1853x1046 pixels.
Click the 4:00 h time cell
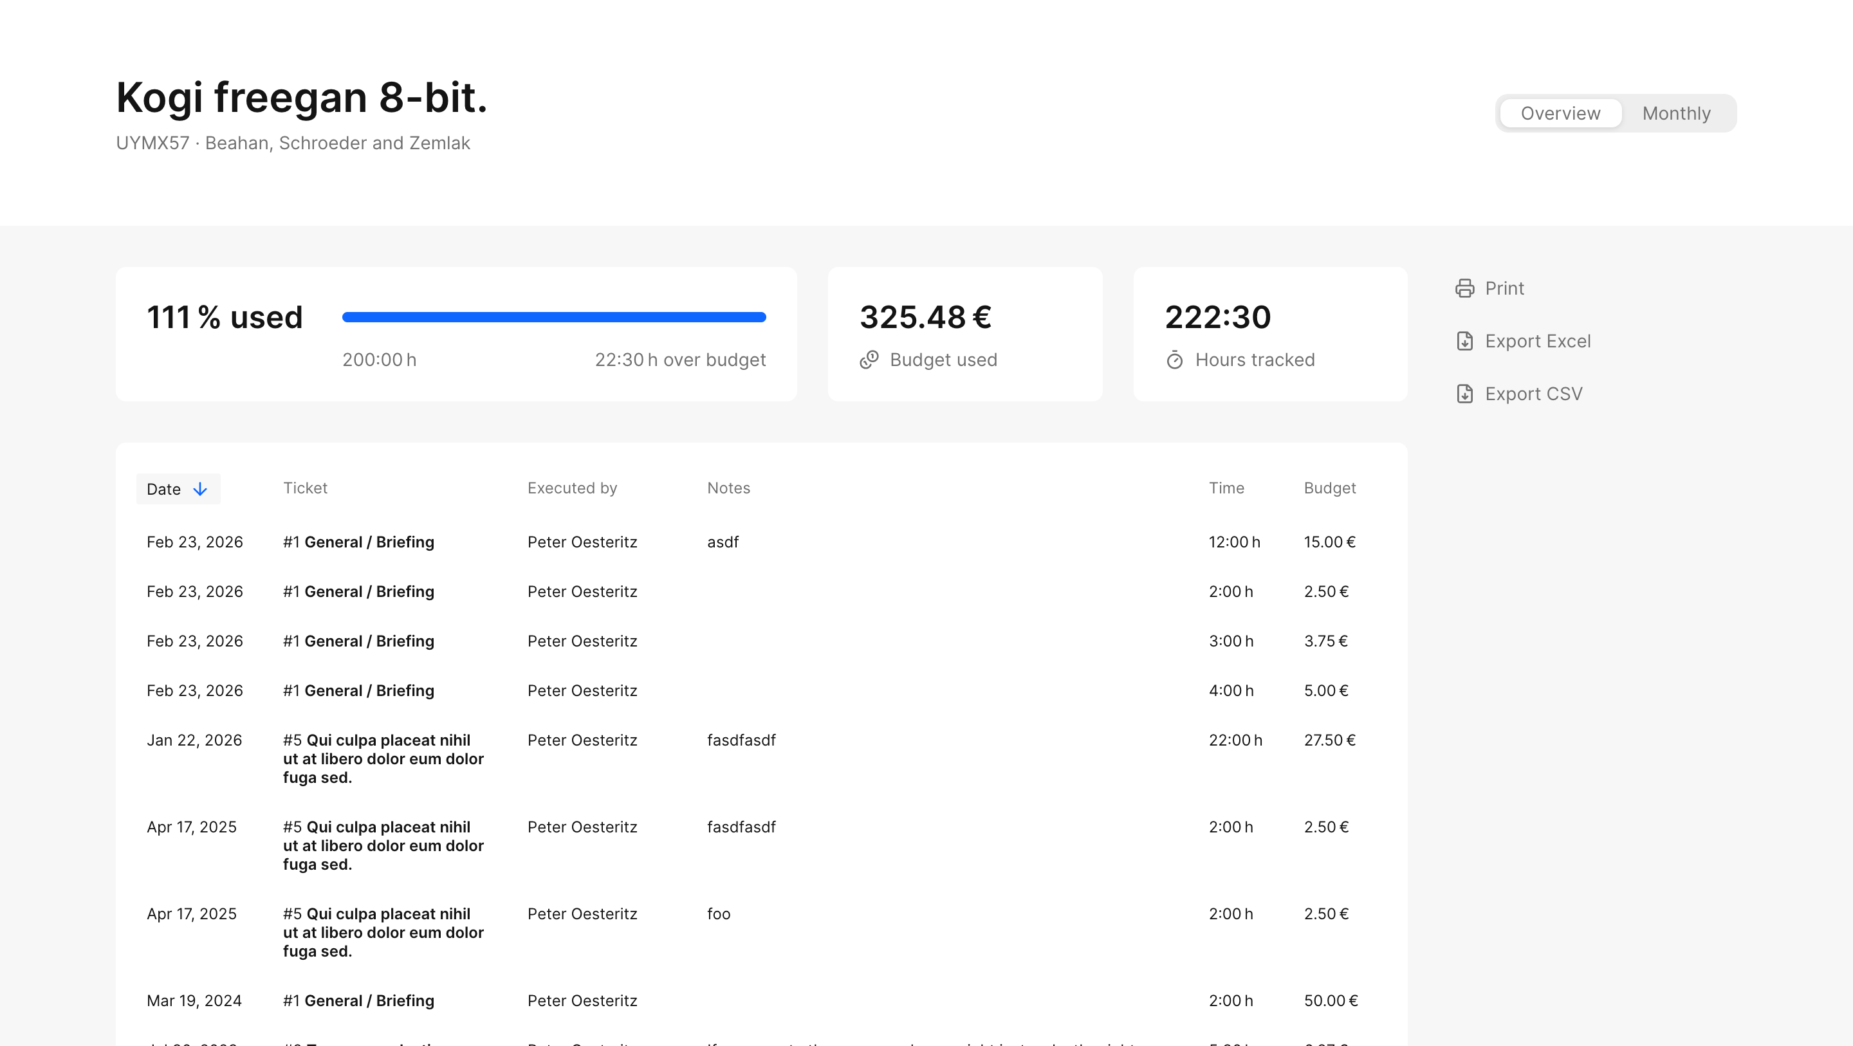point(1231,691)
